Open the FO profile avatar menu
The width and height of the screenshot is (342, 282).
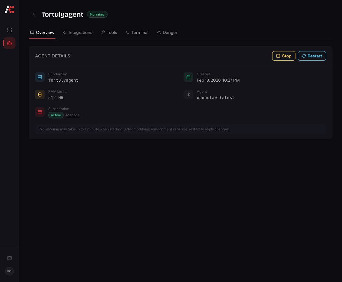point(9,271)
